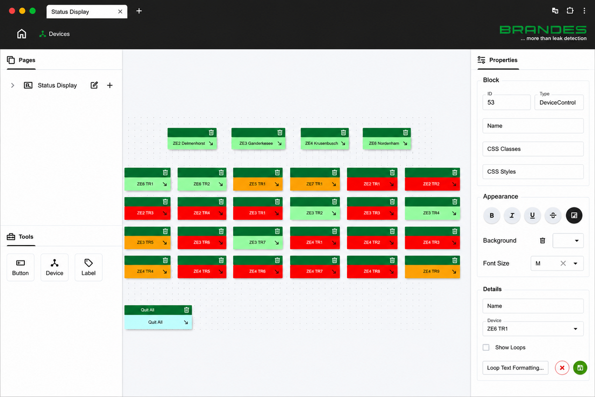Add a new page with plus icon
This screenshot has width=595, height=397.
[110, 85]
